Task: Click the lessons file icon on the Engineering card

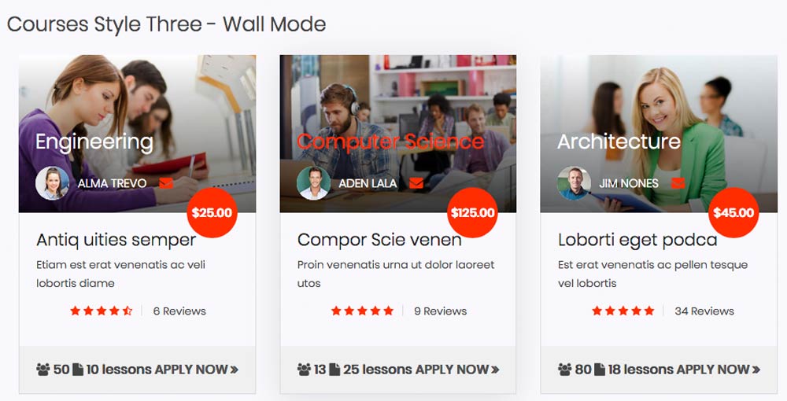Action: (x=78, y=369)
